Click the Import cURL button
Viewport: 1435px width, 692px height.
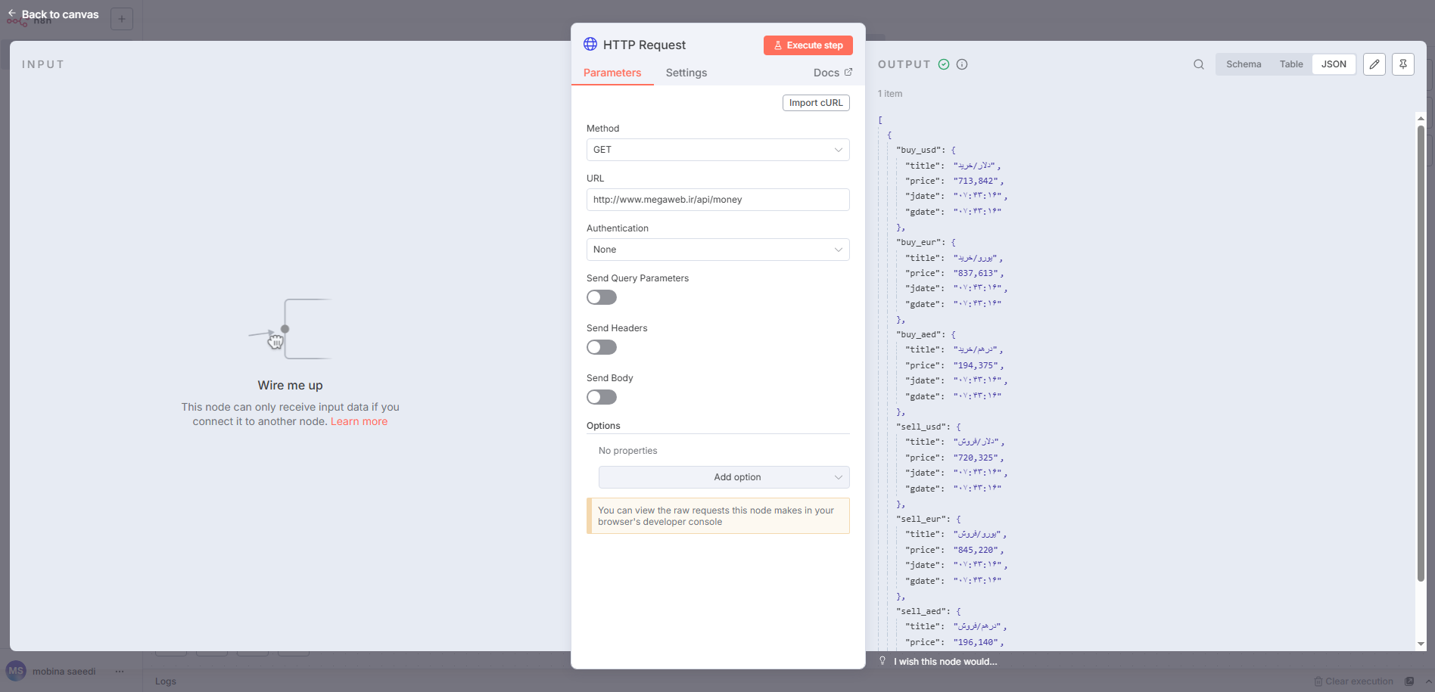point(816,103)
